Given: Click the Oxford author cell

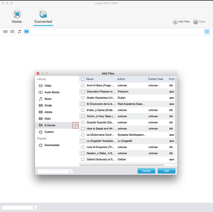Looking at the screenshot, I should (x=121, y=159).
